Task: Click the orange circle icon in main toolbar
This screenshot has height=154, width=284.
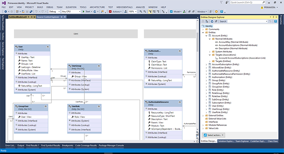Action: (x=216, y=12)
